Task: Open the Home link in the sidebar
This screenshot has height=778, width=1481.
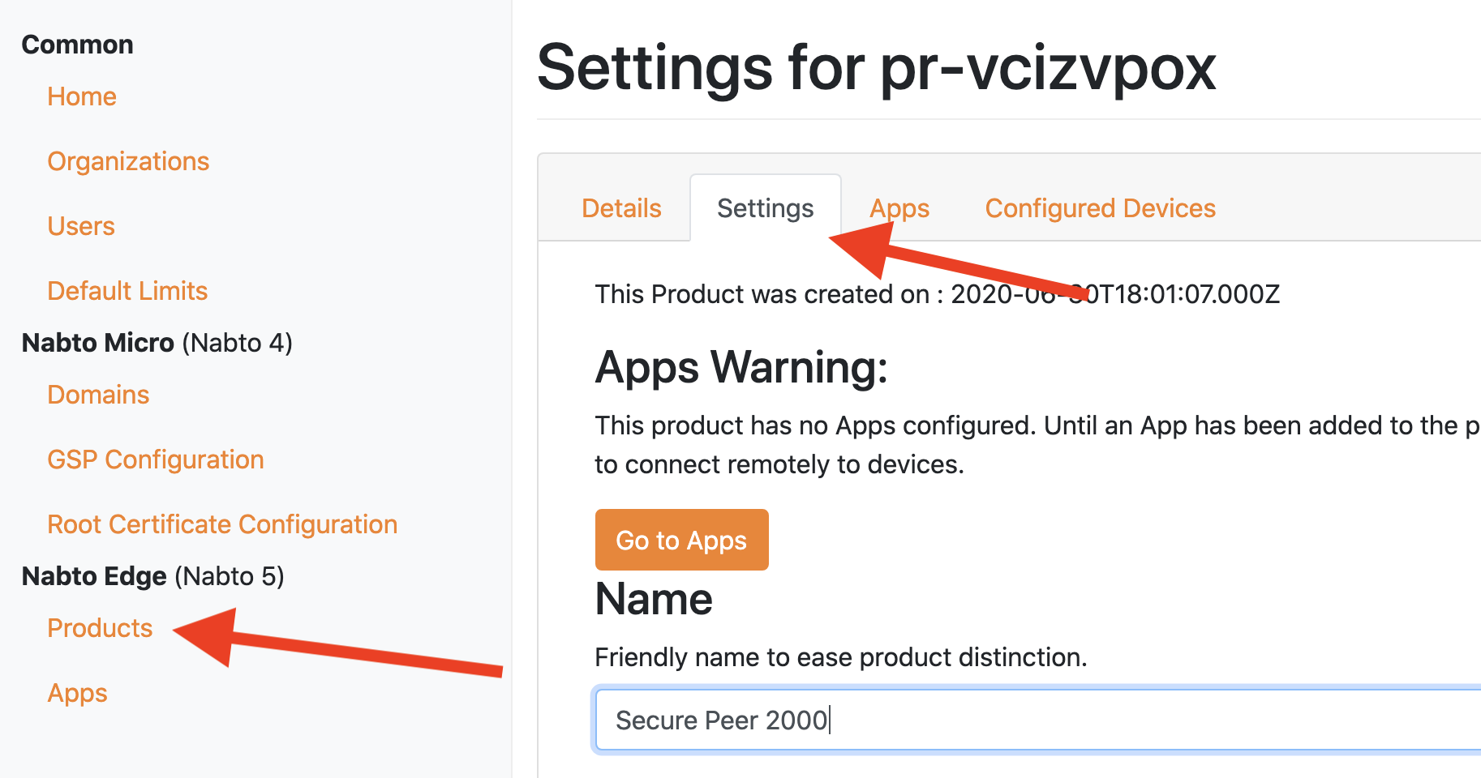Action: click(82, 96)
